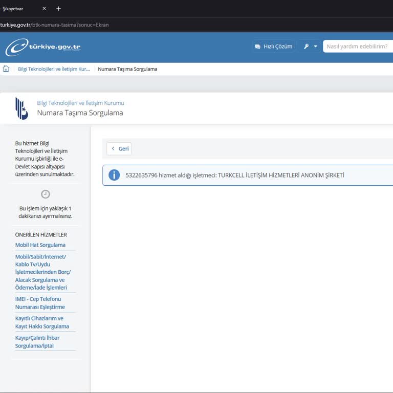The height and width of the screenshot is (393, 393).
Task: Open the Hızlı Çözüm quick help
Action: pos(273,47)
